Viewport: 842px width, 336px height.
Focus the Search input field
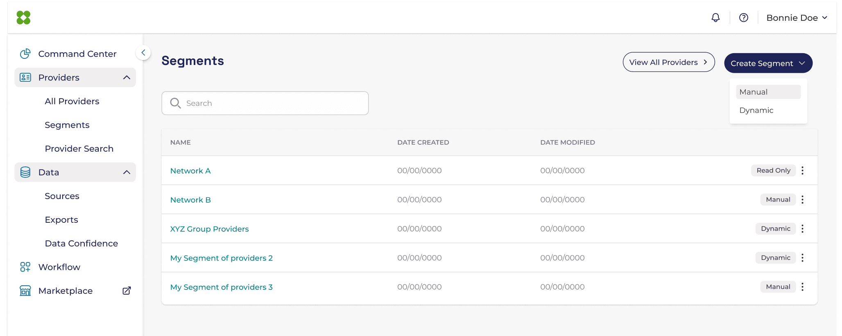pos(265,103)
